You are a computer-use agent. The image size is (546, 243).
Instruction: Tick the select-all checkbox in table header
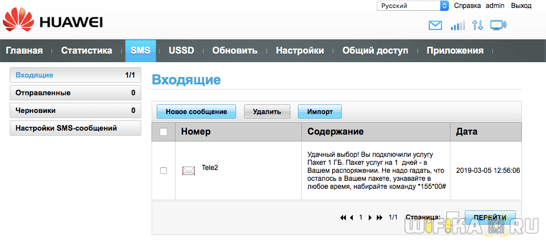pos(164,132)
